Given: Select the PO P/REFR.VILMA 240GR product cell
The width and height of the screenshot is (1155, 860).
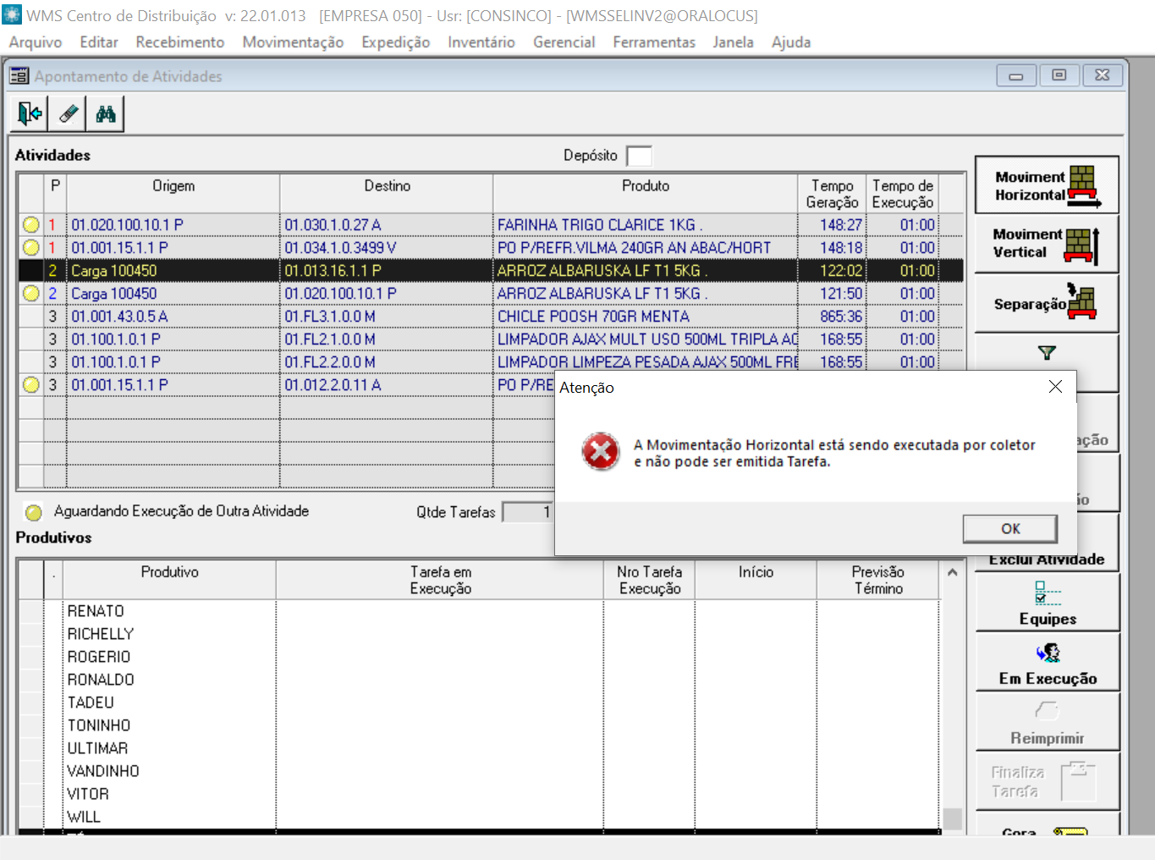Looking at the screenshot, I should pos(645,247).
